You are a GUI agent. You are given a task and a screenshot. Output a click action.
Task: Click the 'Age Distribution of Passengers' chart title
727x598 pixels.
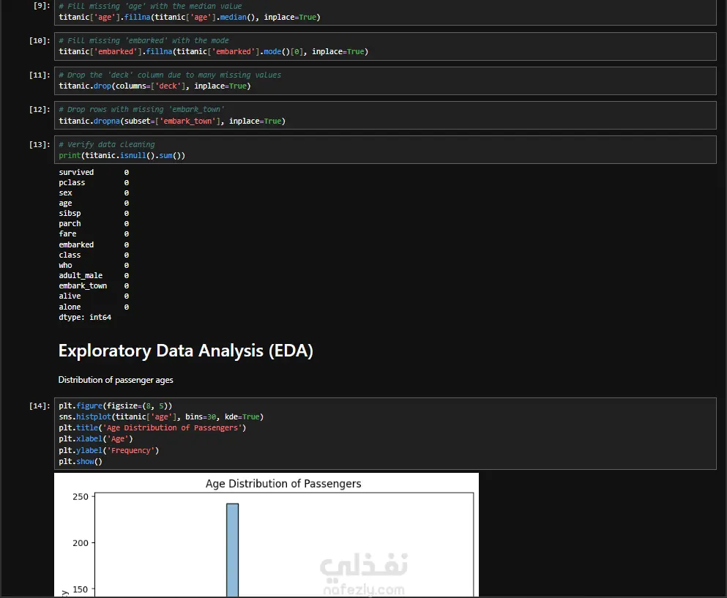click(x=283, y=484)
